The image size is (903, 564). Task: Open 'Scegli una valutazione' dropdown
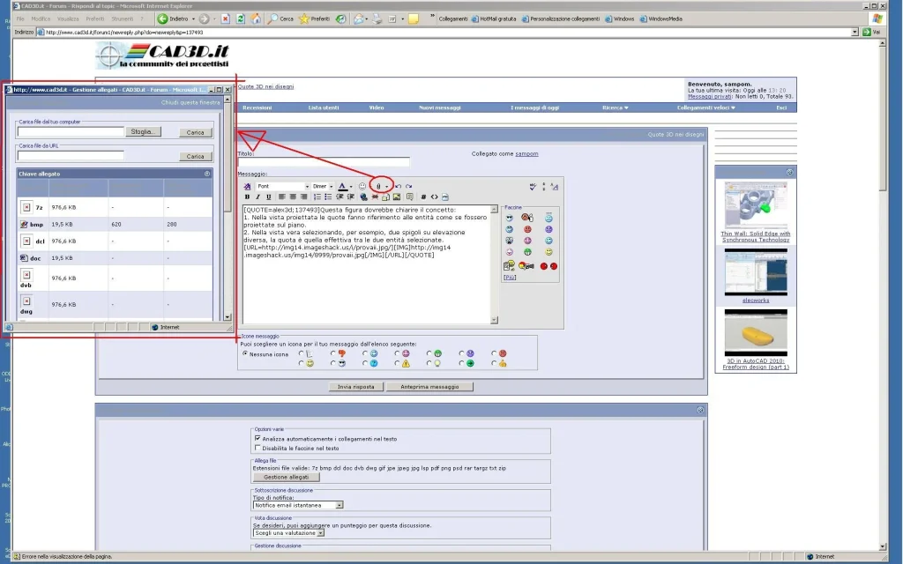[288, 533]
